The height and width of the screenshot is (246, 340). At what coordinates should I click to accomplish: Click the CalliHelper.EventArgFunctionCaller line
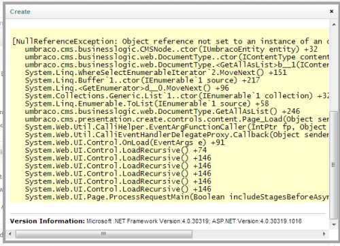[177, 127]
